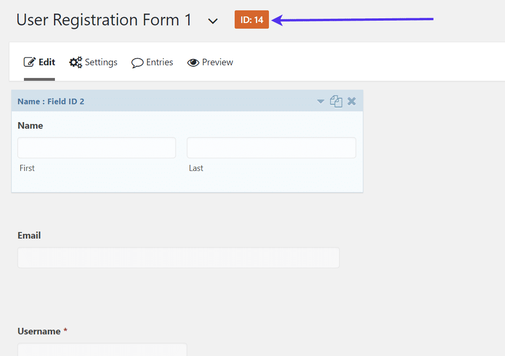Click the Preview eye icon
The width and height of the screenshot is (505, 356).
click(193, 62)
